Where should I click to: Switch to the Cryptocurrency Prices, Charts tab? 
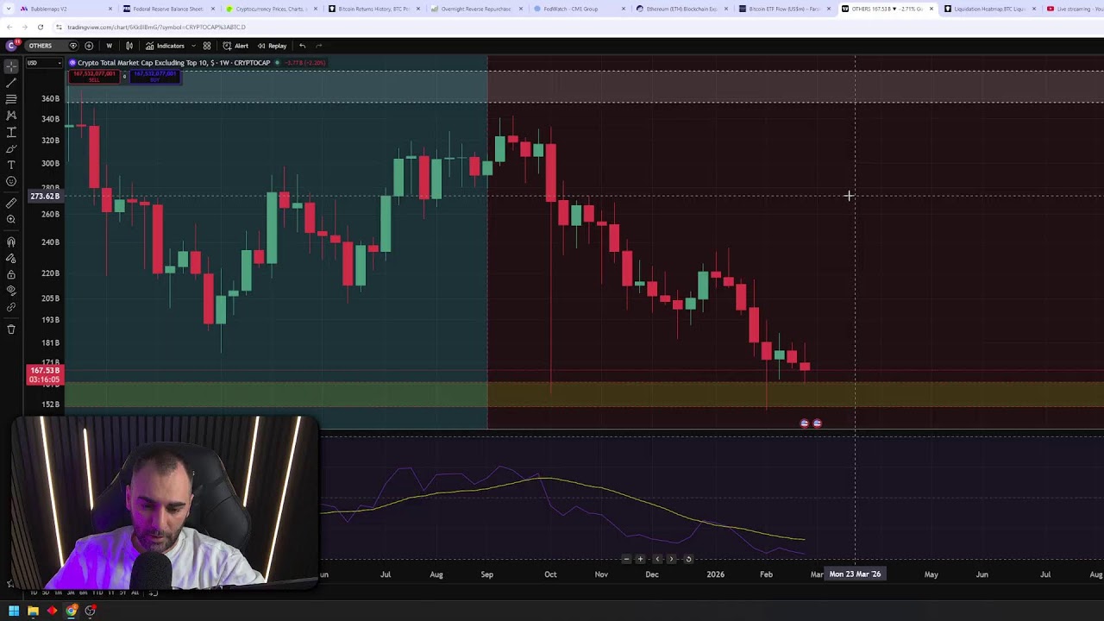pyautogui.click(x=271, y=9)
